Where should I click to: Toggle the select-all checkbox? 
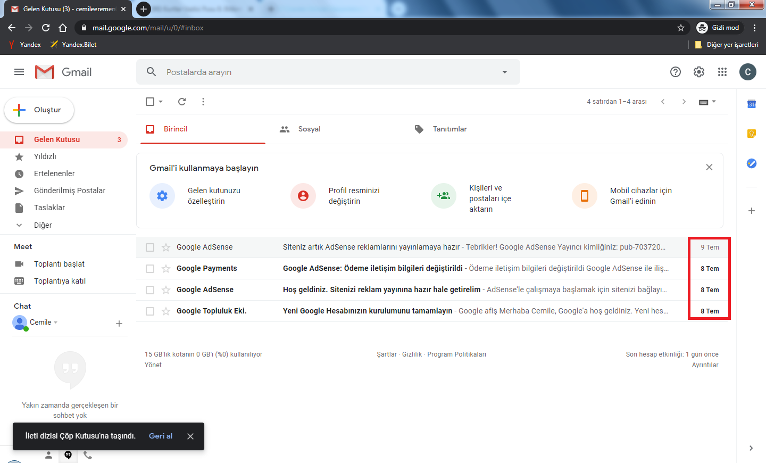tap(150, 102)
